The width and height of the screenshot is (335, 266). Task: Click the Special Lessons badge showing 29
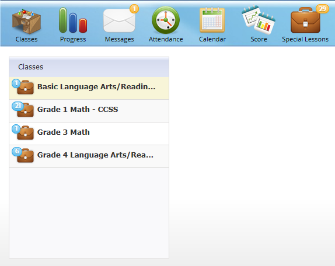pos(322,9)
